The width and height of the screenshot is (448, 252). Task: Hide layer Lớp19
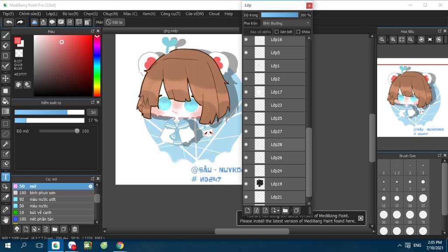pyautogui.click(x=246, y=184)
